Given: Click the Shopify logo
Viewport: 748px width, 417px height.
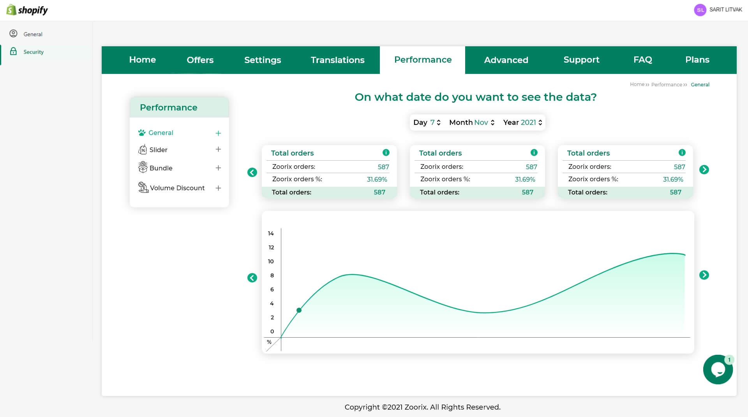Looking at the screenshot, I should [x=27, y=10].
